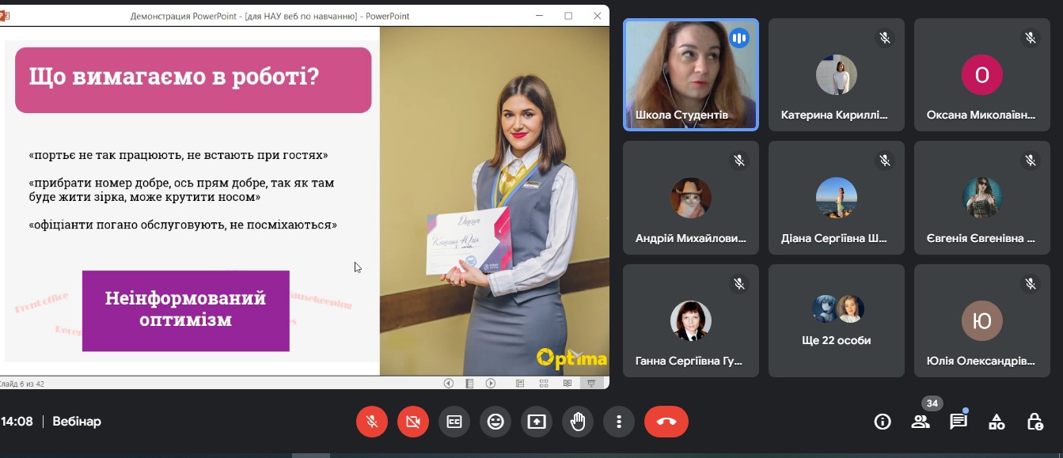Turn on the camera

tap(413, 422)
